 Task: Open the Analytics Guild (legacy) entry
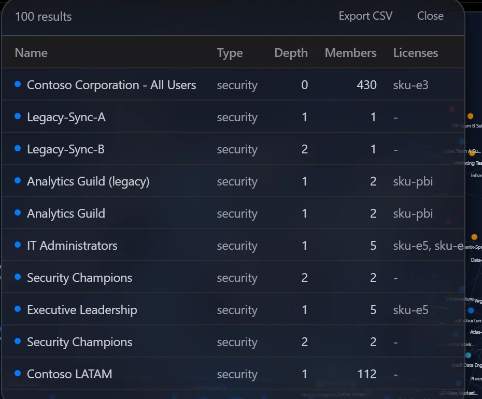point(88,181)
